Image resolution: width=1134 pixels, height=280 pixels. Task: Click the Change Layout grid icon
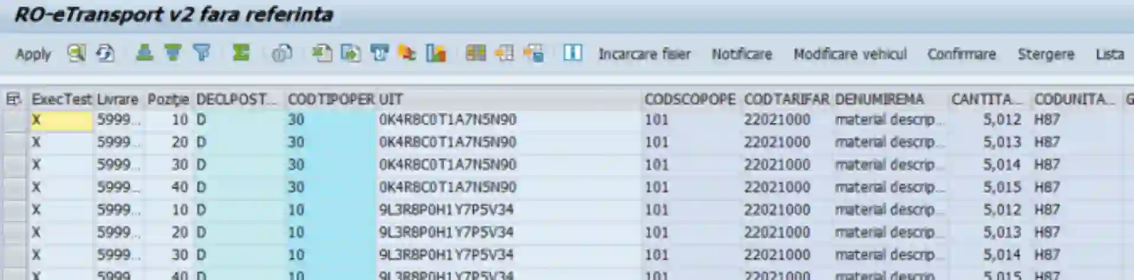point(475,54)
